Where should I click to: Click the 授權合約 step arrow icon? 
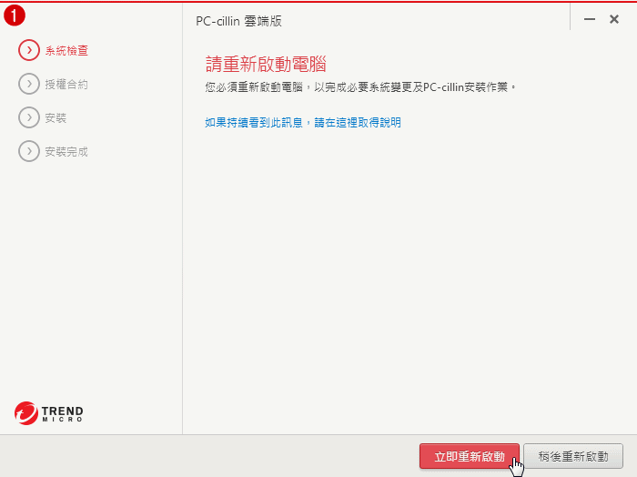pos(29,84)
